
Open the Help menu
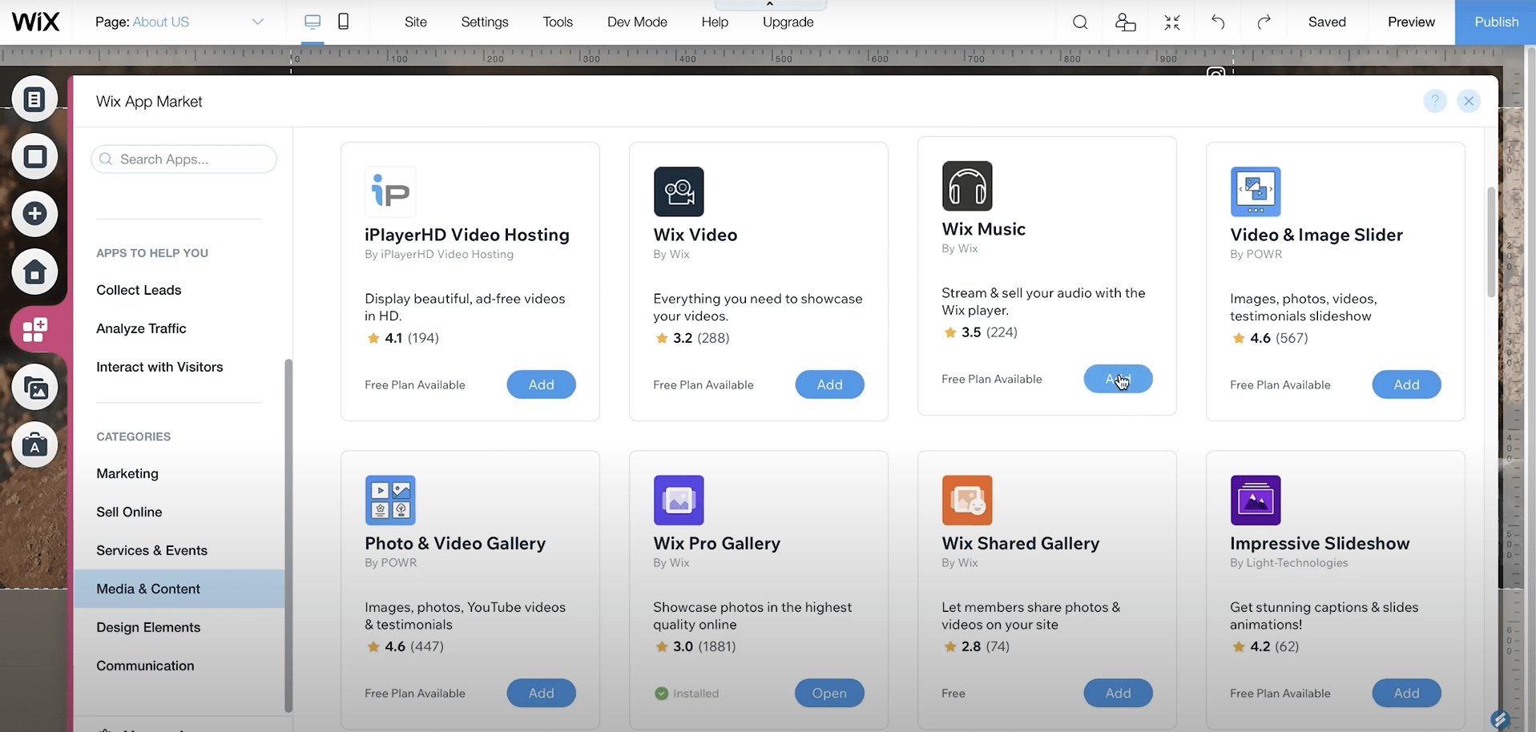[x=715, y=22]
